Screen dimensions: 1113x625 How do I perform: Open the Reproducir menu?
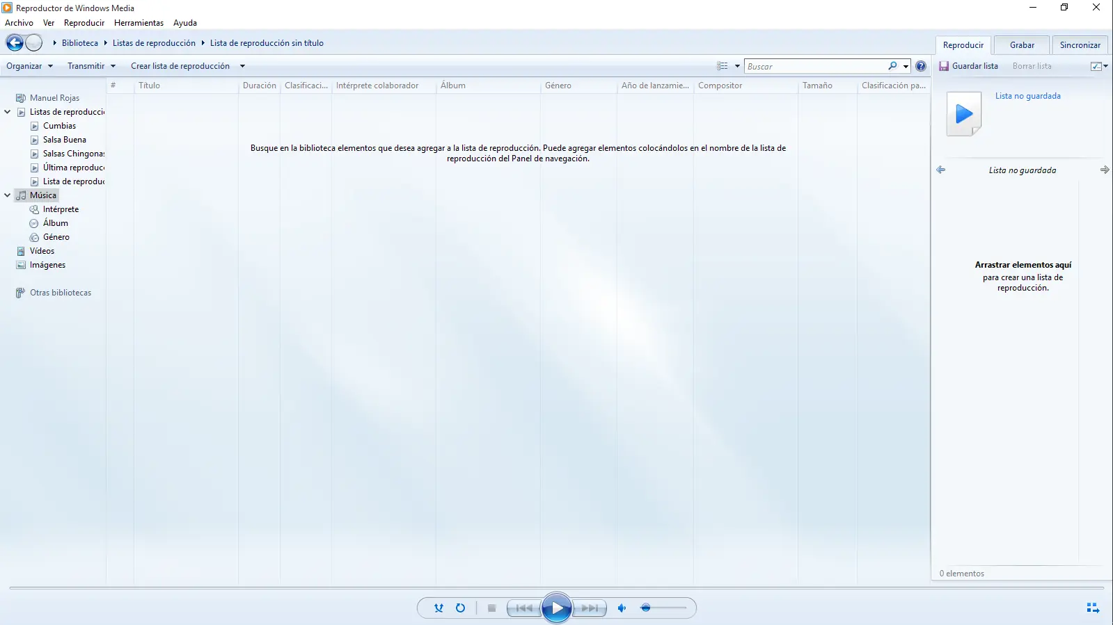[x=84, y=23]
